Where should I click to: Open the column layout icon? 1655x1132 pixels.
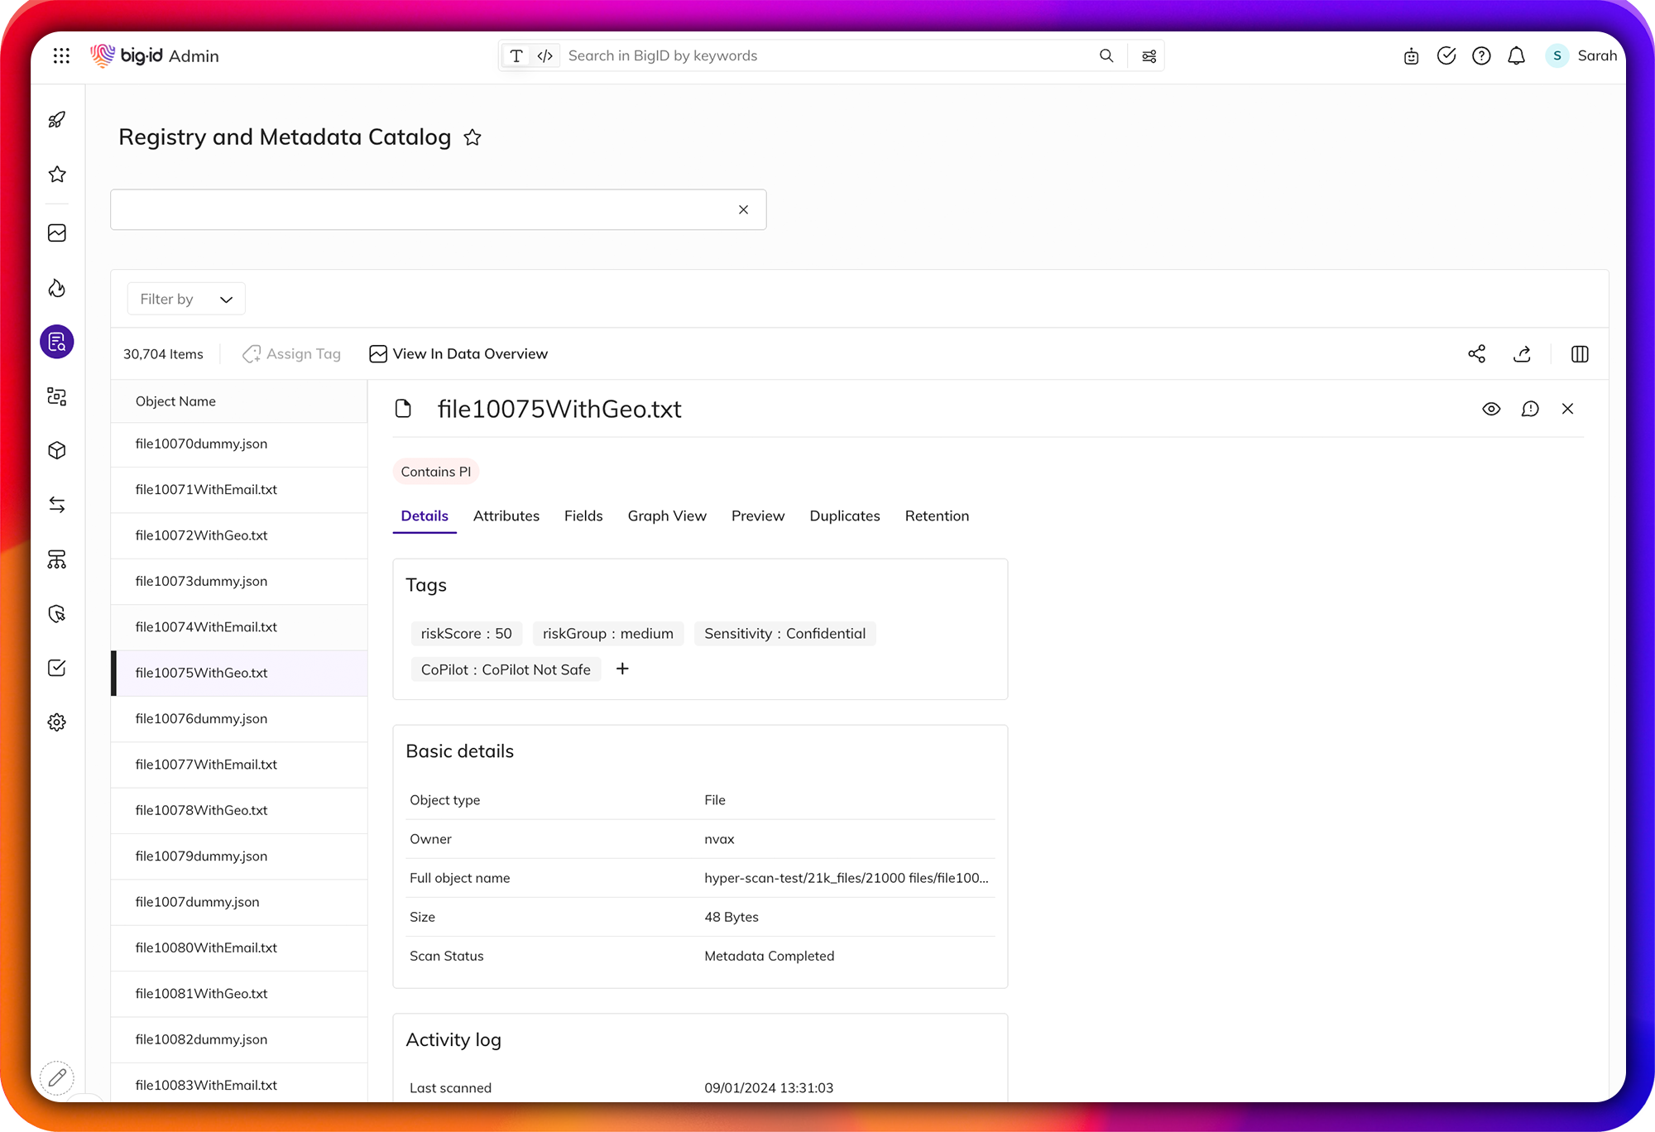coord(1579,354)
